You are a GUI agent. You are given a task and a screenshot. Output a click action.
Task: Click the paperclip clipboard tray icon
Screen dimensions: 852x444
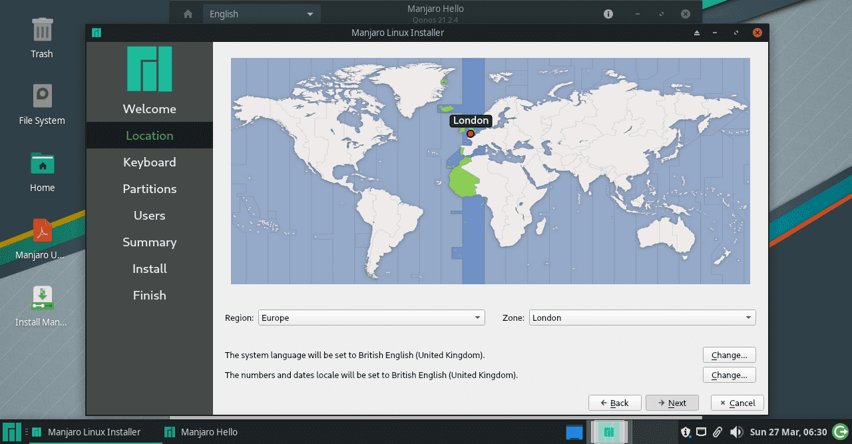click(718, 432)
